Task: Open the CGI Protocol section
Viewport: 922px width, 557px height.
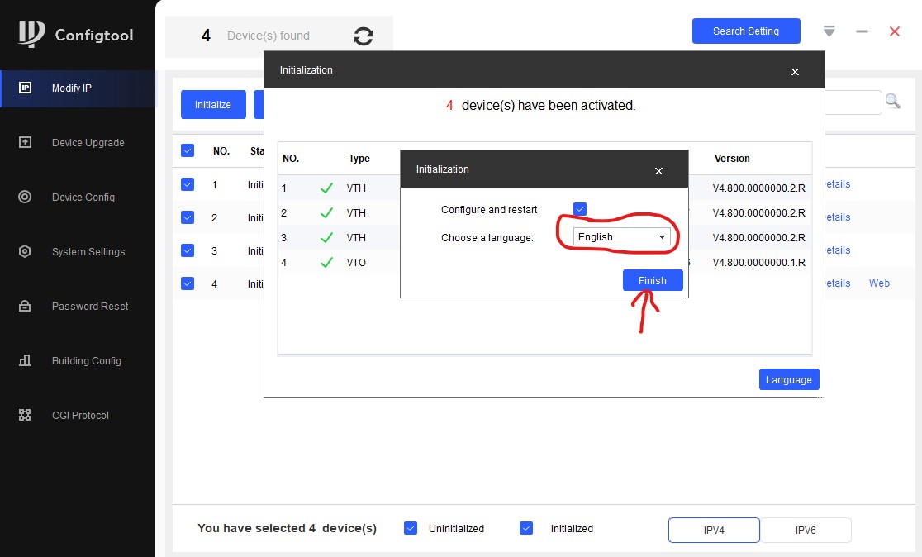Action: pyautogui.click(x=80, y=416)
